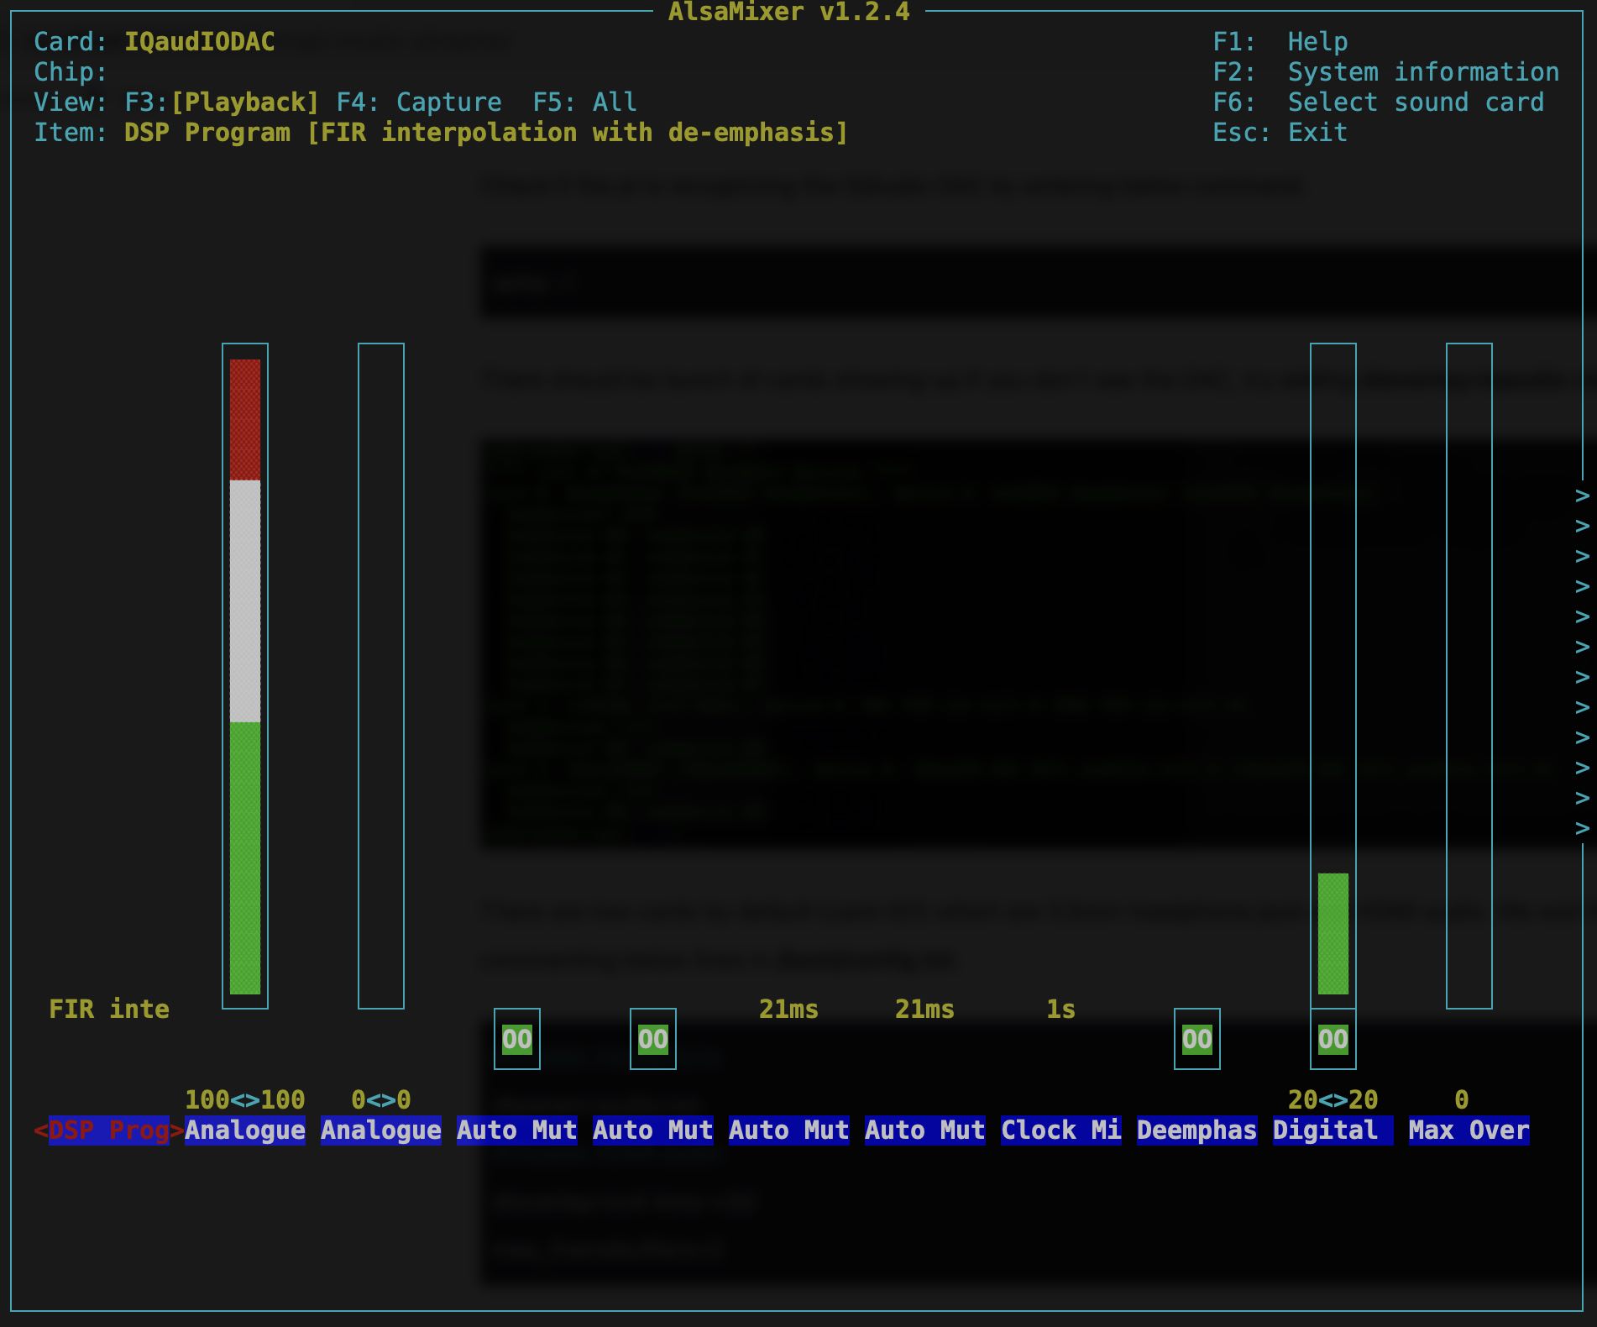Switch to the F4 Capture view

tap(418, 102)
